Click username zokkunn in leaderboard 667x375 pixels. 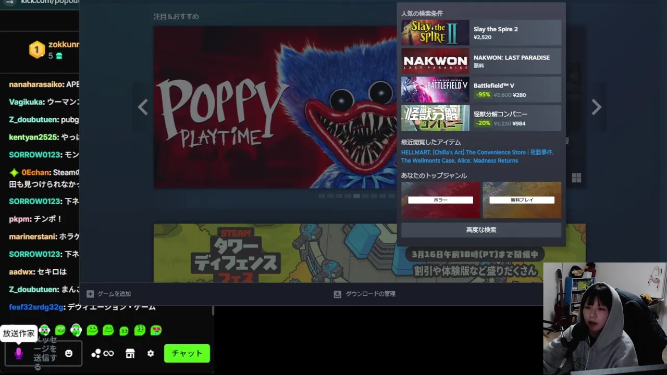pos(64,45)
